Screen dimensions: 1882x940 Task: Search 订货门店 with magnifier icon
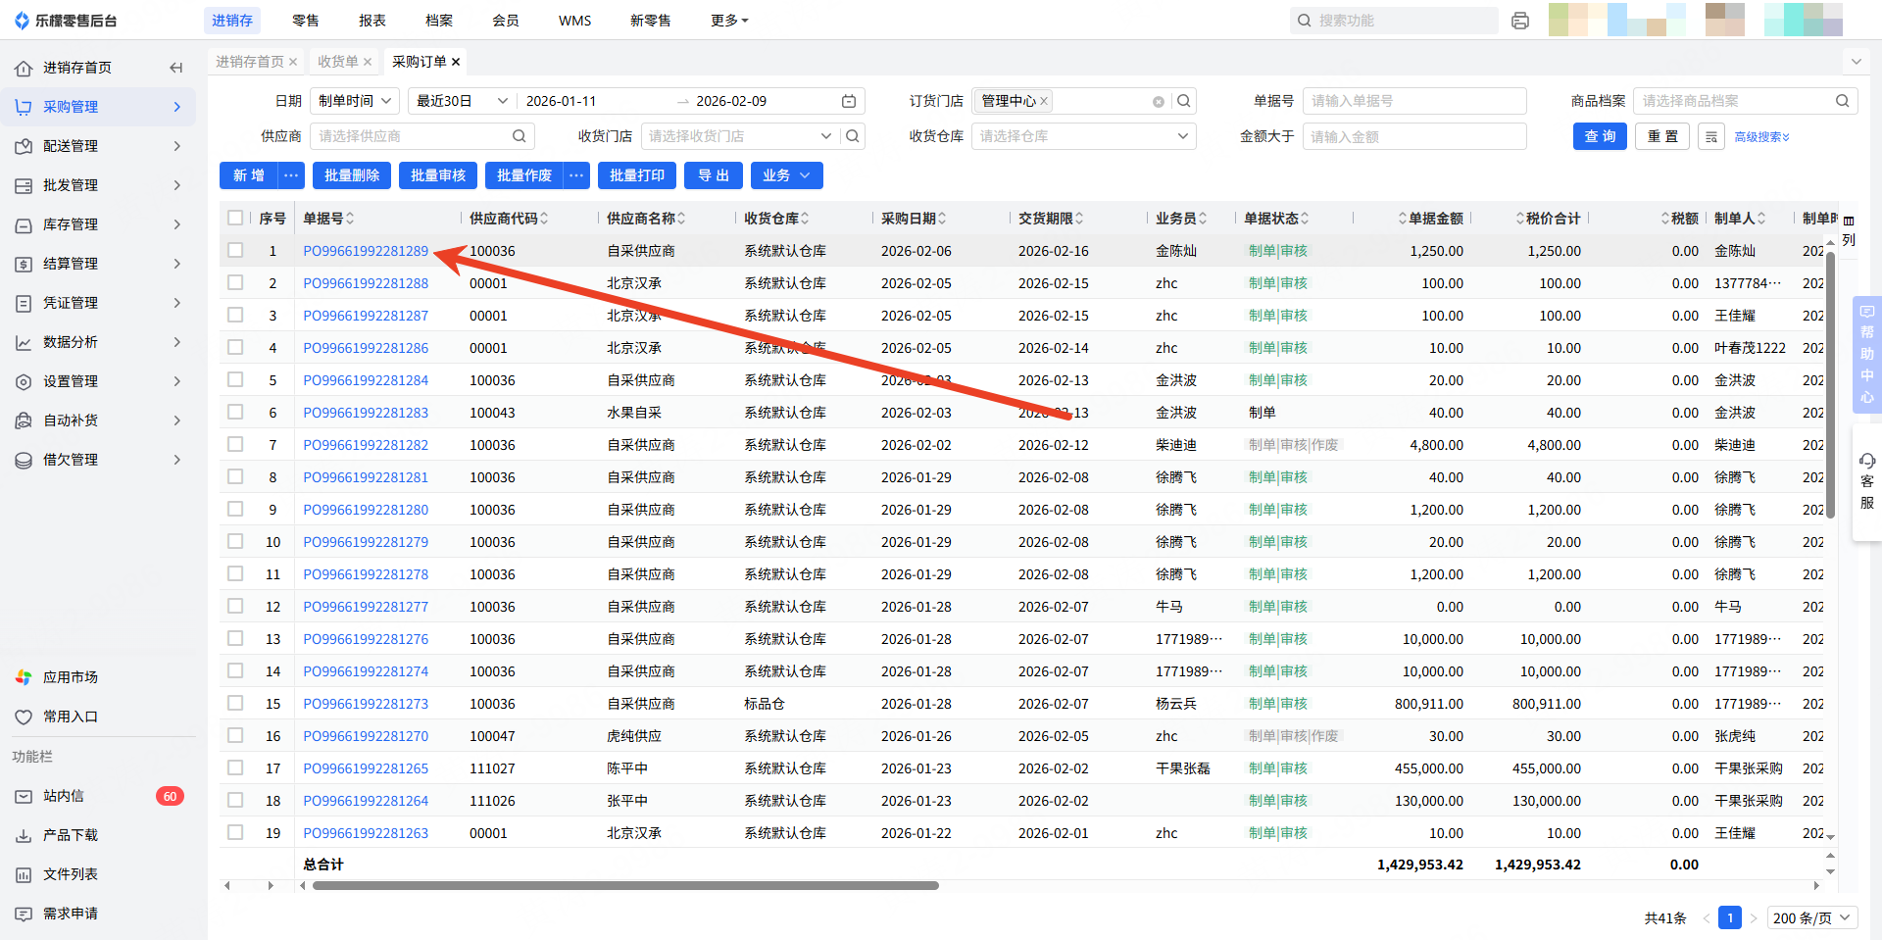point(1184,101)
